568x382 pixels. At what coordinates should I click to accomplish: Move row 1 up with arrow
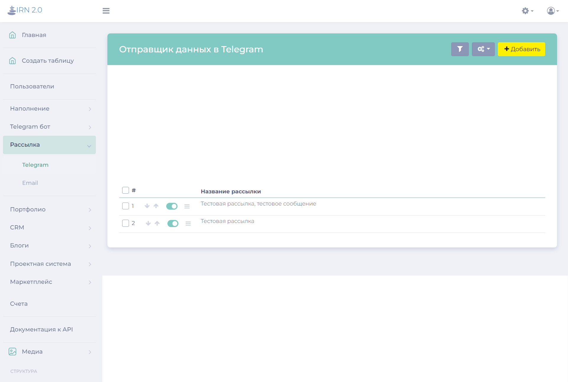[156, 206]
